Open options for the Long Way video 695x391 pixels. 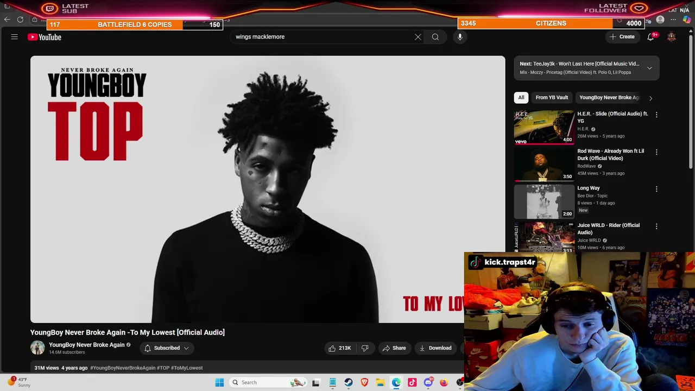656,189
